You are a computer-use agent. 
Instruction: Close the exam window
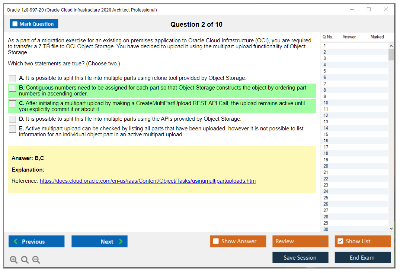(x=386, y=9)
